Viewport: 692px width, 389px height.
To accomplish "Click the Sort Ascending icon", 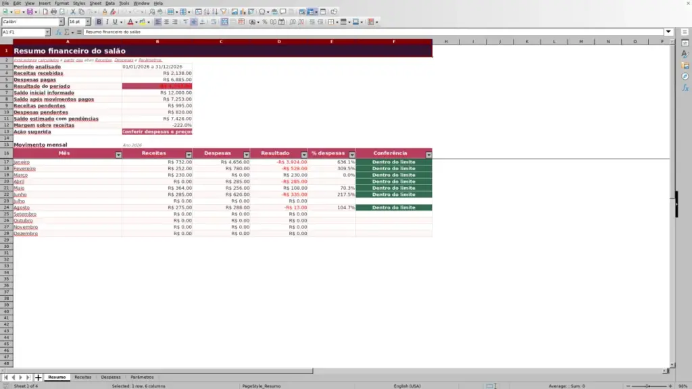I will coord(207,12).
